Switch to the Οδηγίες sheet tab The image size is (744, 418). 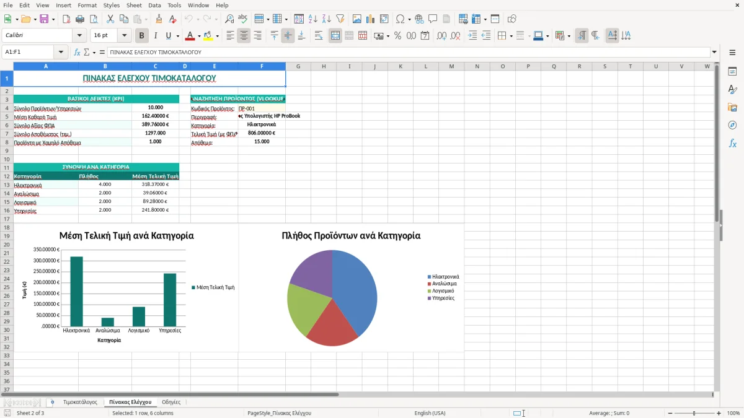coord(171,402)
